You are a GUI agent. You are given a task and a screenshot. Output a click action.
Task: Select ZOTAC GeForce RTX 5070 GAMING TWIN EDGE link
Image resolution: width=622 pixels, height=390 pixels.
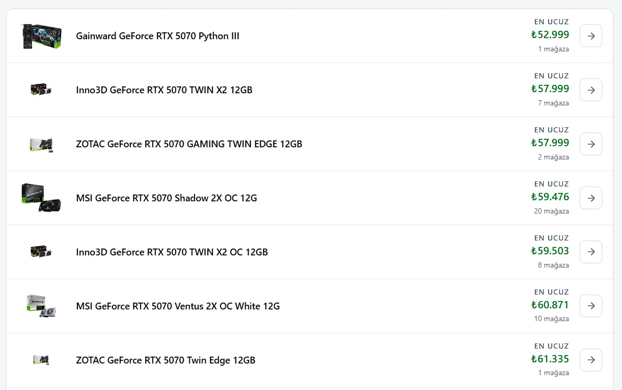click(189, 144)
